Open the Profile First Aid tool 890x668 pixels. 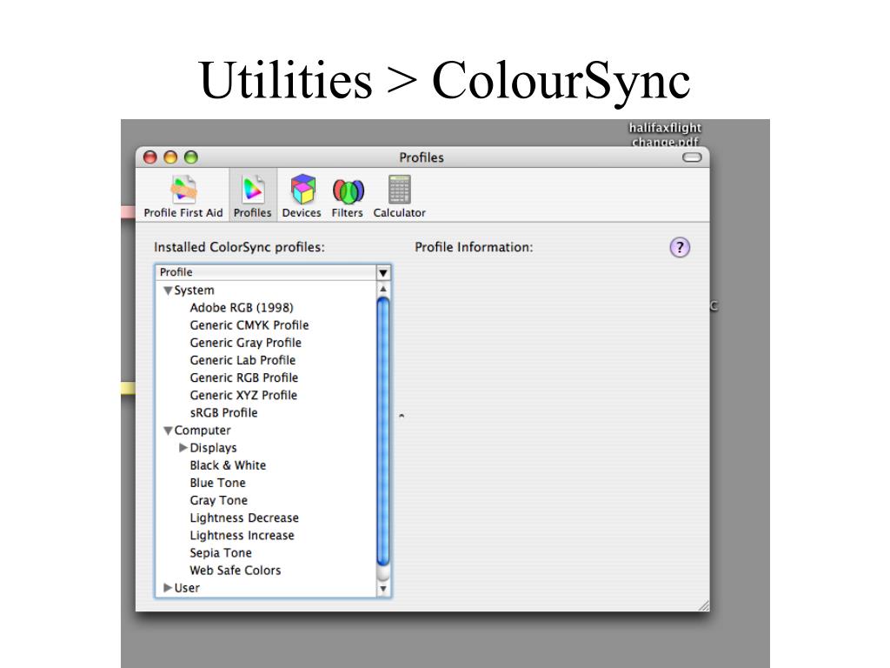click(183, 196)
